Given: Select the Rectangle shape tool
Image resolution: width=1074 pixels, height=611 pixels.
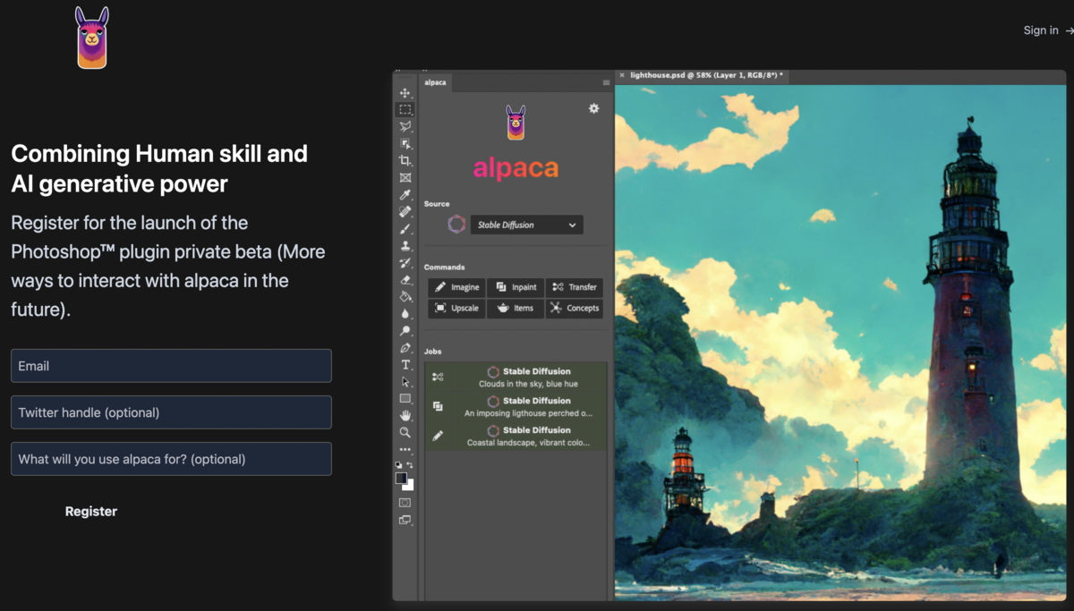Looking at the screenshot, I should [405, 398].
